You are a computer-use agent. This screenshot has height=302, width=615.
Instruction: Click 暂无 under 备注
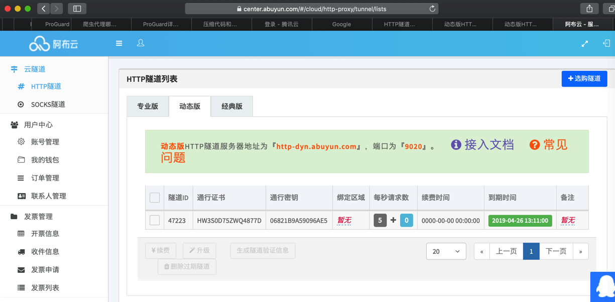(x=568, y=220)
